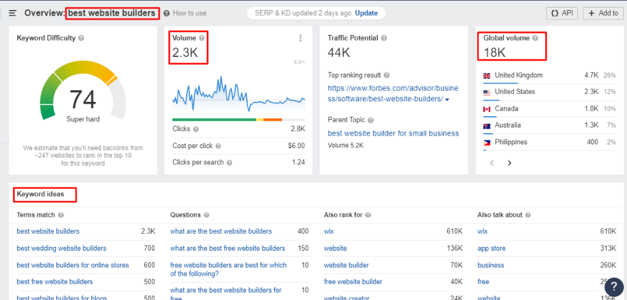Open best website builders for online stores

coord(73,266)
